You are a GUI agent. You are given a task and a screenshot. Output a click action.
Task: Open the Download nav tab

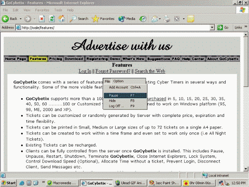point(74,59)
